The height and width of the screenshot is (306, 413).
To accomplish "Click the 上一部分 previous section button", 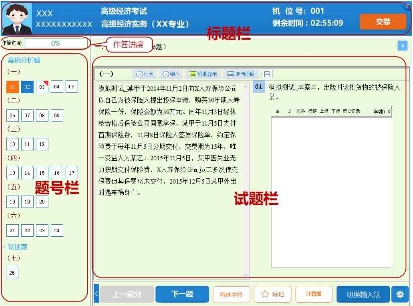I will pyautogui.click(x=127, y=294).
